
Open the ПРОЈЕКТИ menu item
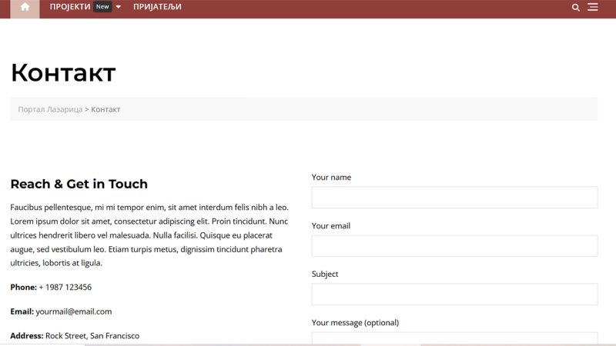(x=70, y=7)
